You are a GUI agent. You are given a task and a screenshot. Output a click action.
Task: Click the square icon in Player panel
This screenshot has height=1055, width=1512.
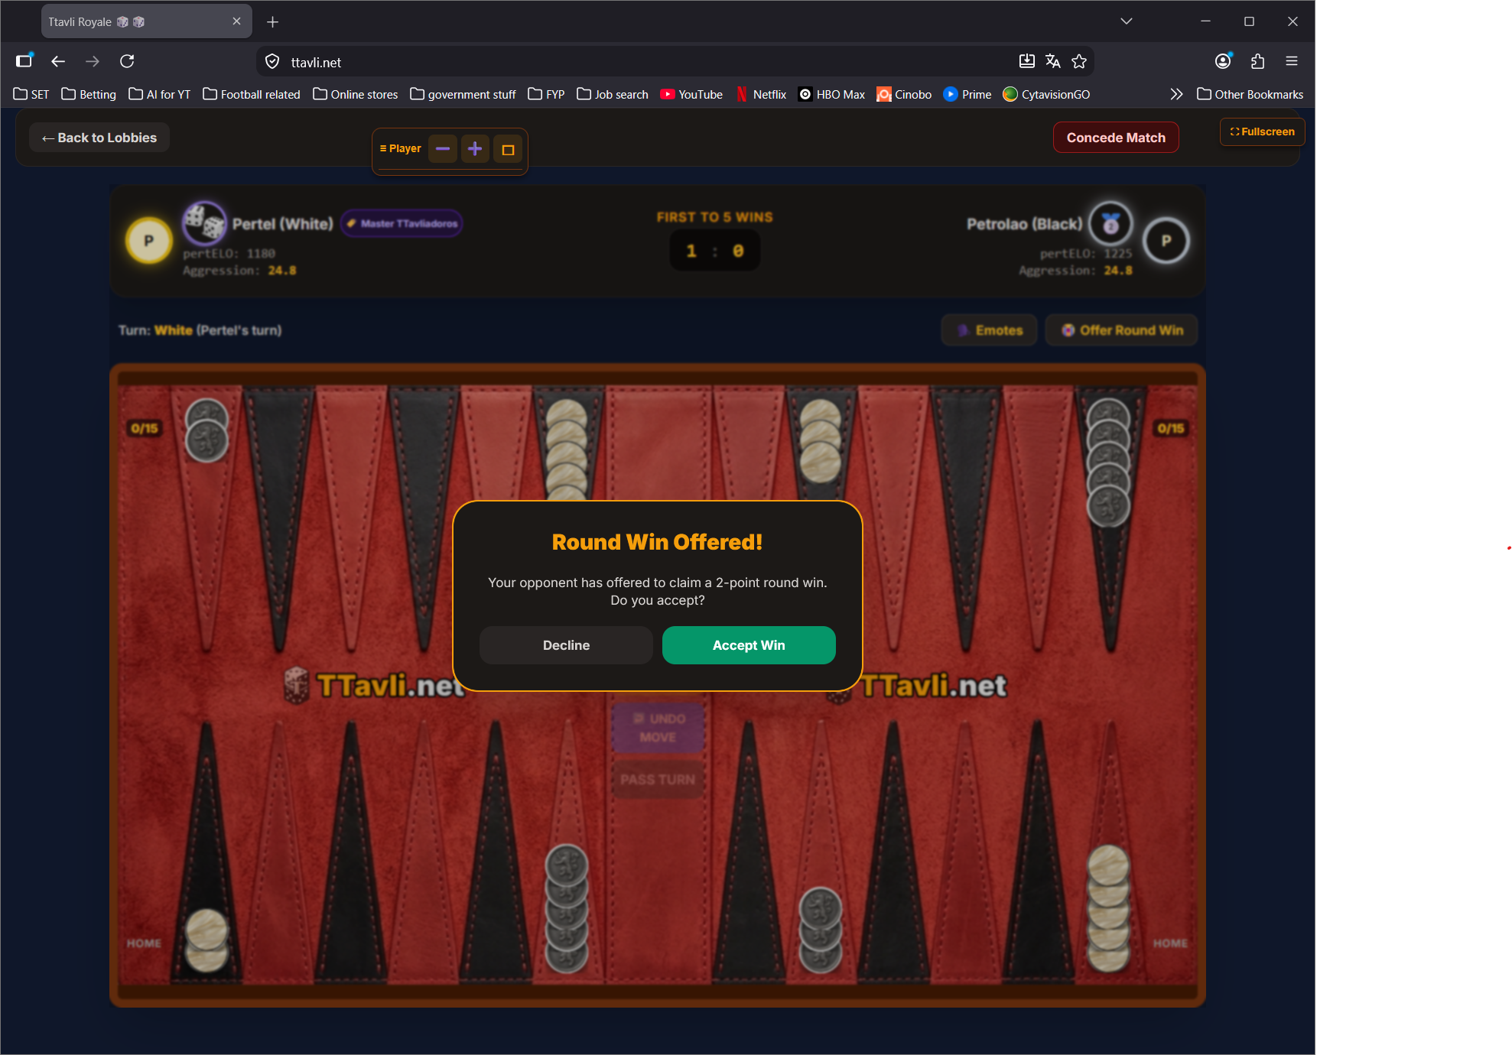click(508, 149)
